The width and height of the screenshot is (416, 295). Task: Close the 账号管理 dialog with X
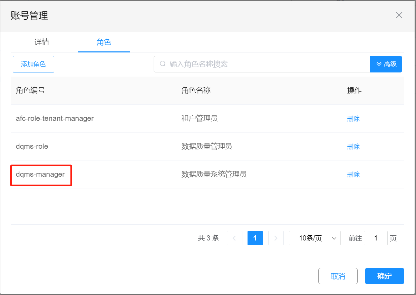click(399, 15)
